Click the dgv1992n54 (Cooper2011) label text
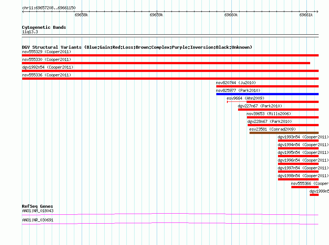 [48, 67]
